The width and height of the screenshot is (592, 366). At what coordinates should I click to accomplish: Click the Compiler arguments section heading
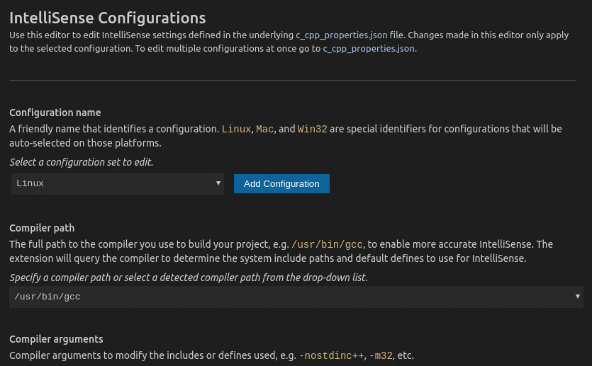pos(56,339)
